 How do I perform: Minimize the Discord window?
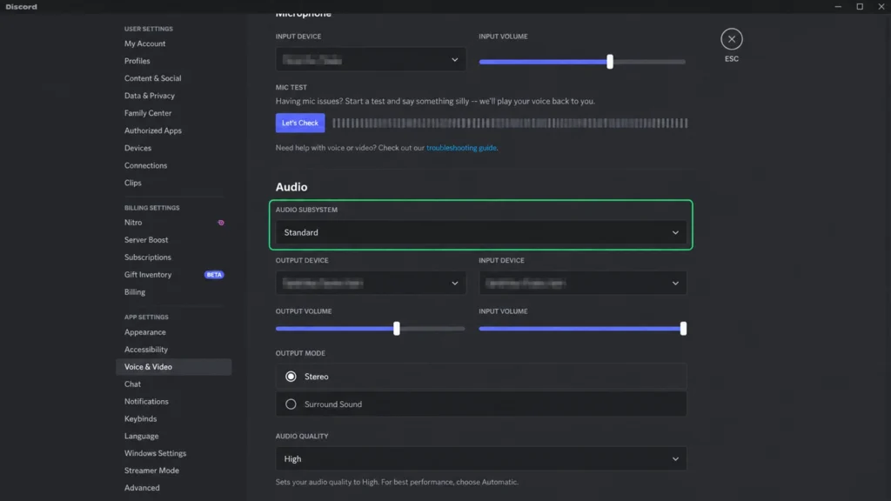point(838,7)
